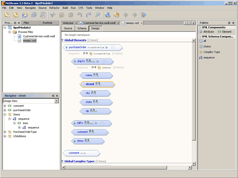This screenshot has width=238, height=178.
Task: Select the city element
Action: (x=95, y=93)
